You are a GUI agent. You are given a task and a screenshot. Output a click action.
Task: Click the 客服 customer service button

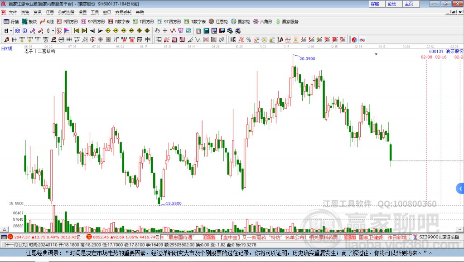pyautogui.click(x=377, y=4)
